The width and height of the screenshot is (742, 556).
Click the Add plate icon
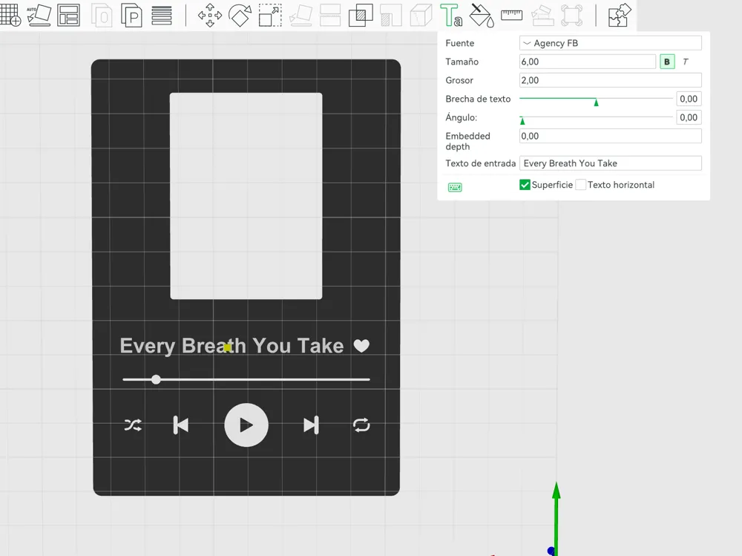click(10, 15)
